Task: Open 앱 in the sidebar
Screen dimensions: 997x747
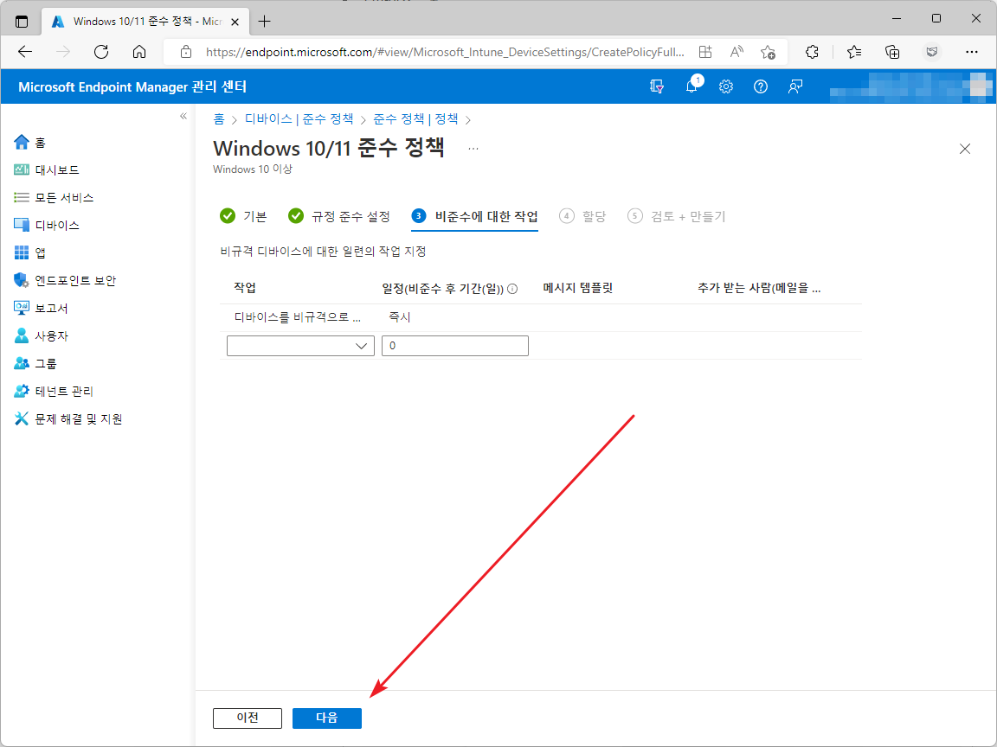Action: tap(30, 252)
